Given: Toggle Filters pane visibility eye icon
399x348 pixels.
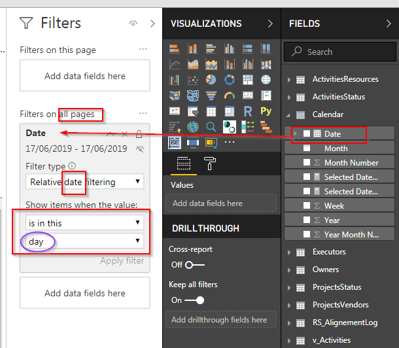Looking at the screenshot, I should 133,24.
